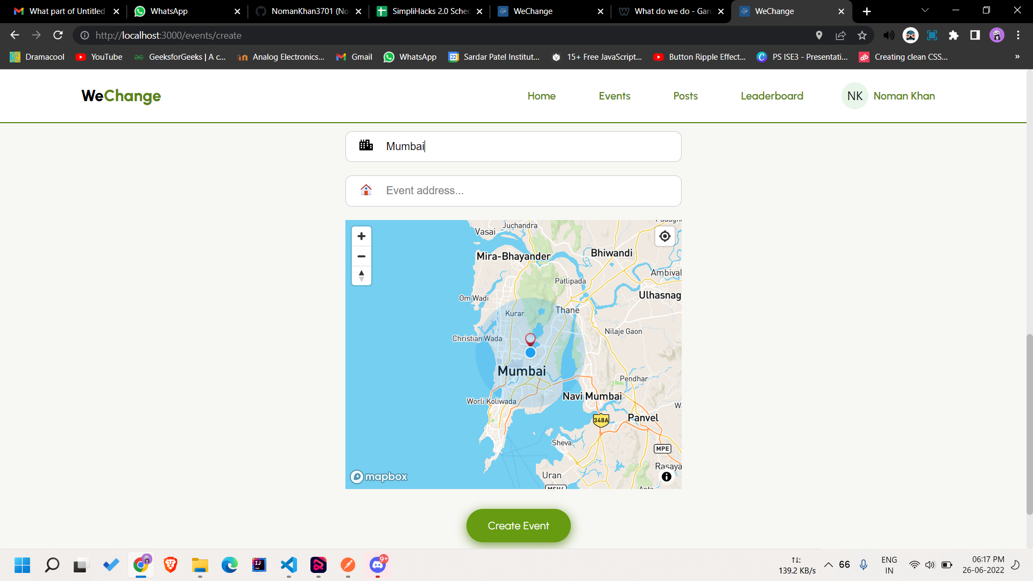Click the page vertical scrollbar
Screen dimensions: 1033x581
1029,423
